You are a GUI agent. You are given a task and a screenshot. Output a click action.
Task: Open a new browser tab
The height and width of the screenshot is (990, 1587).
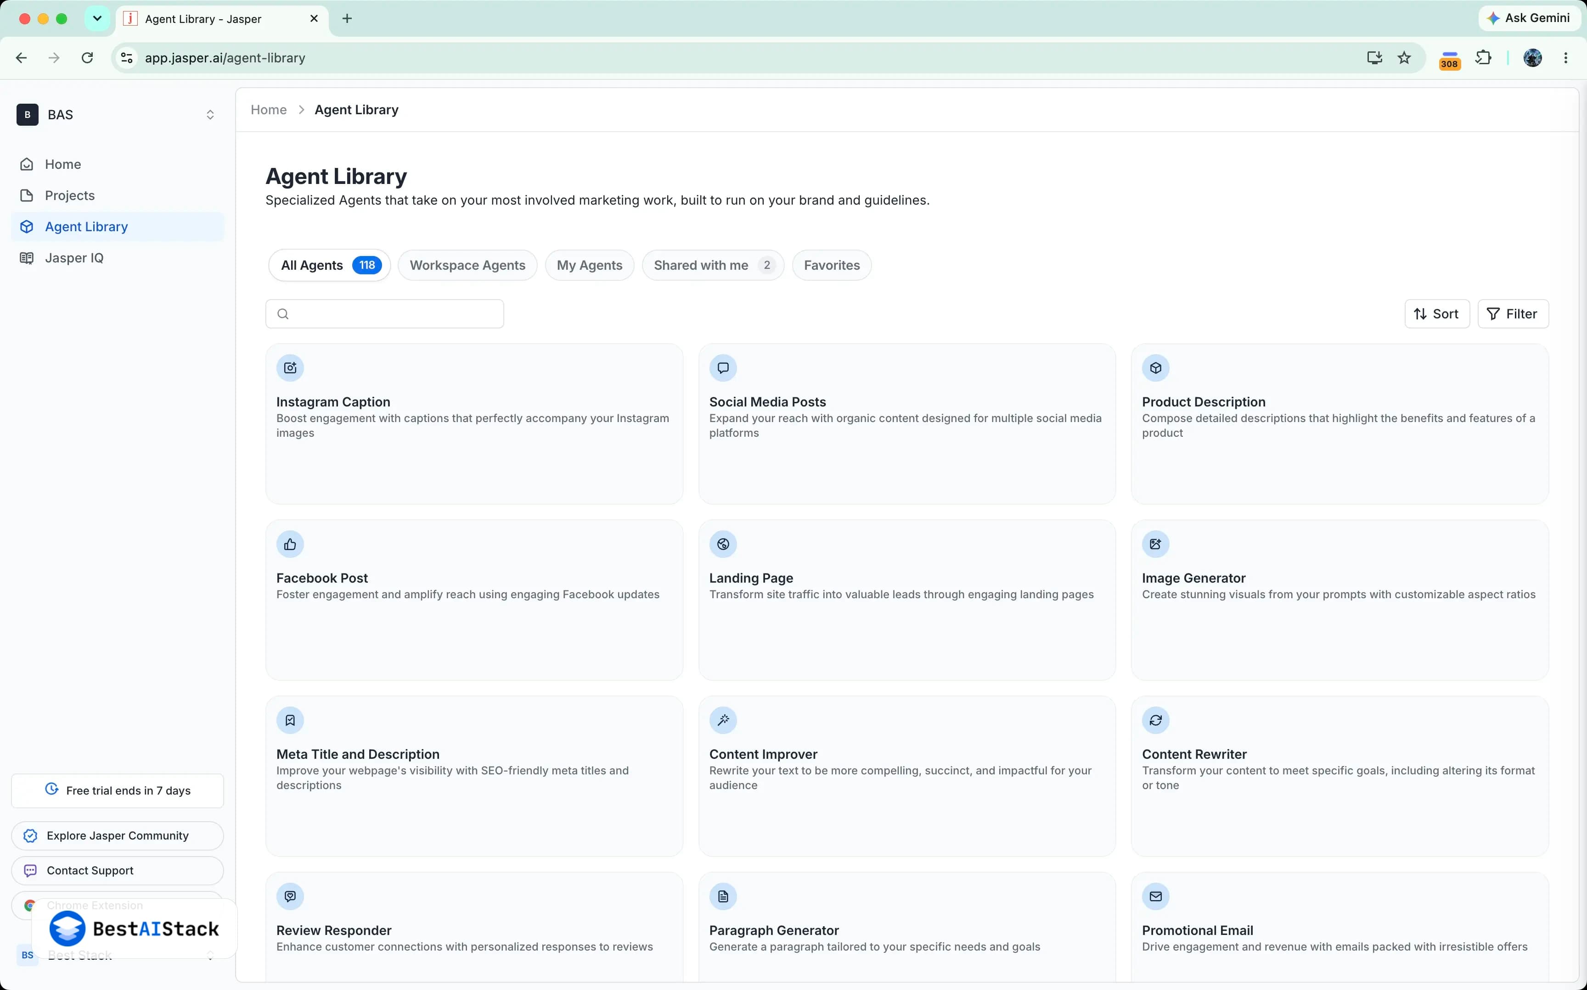(347, 18)
